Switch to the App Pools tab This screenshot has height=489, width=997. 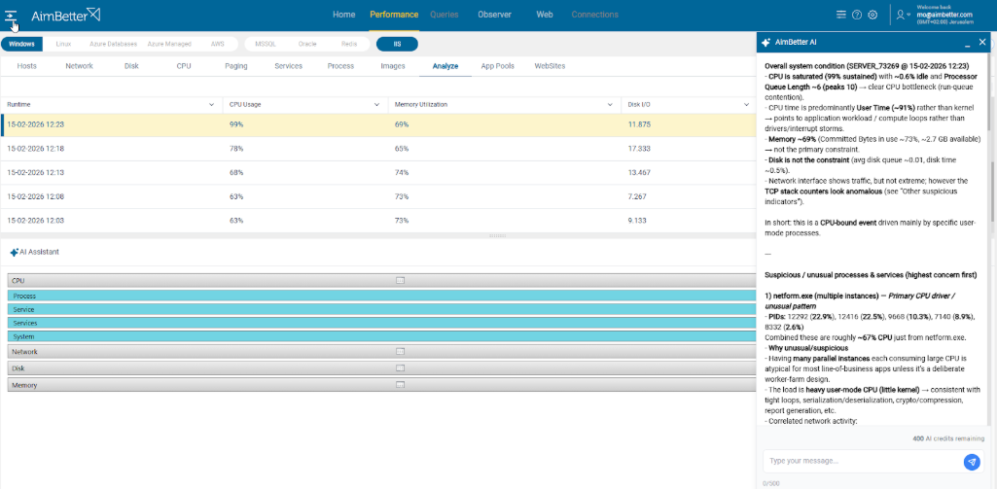(x=498, y=66)
